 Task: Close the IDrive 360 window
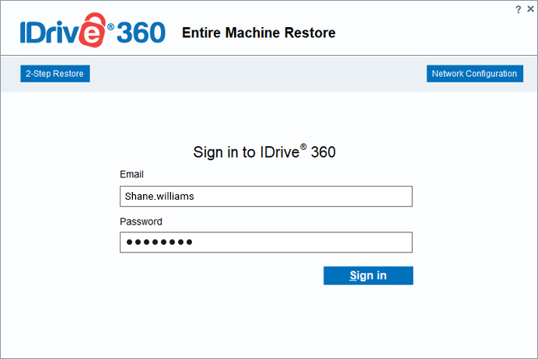click(x=530, y=9)
